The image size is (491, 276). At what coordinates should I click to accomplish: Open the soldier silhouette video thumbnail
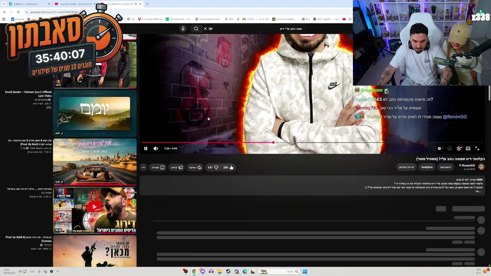95,251
